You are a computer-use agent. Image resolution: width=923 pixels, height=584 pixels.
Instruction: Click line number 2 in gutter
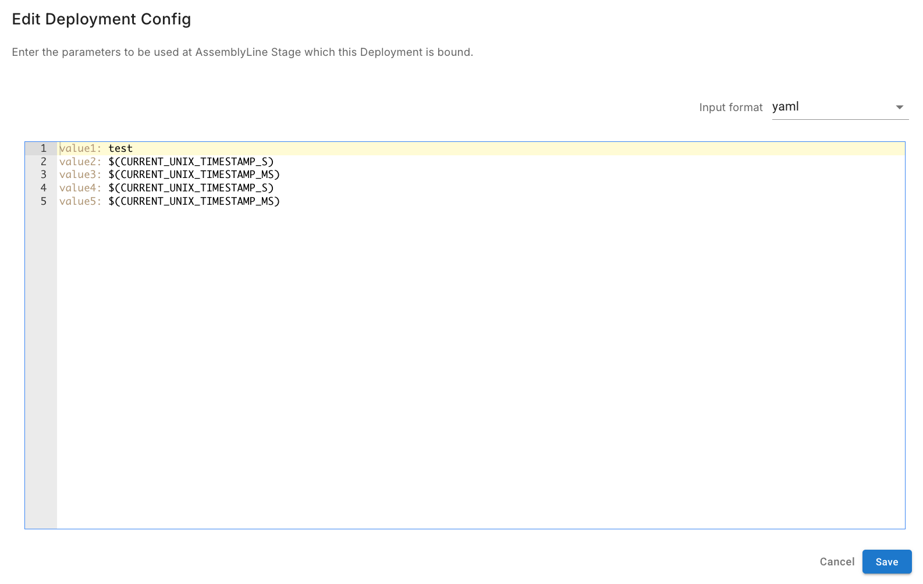click(43, 162)
